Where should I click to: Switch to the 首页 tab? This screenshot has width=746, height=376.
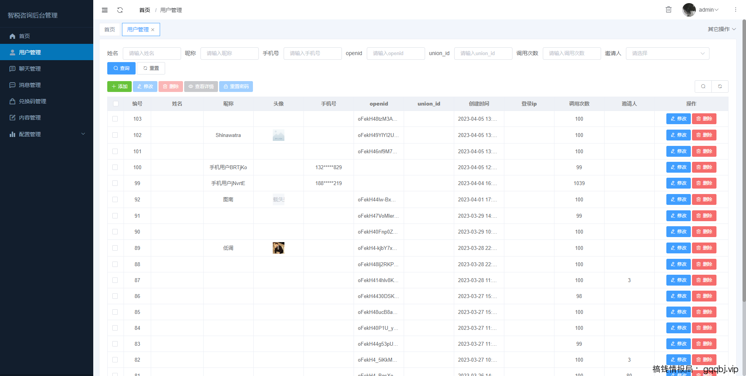[x=110, y=29]
